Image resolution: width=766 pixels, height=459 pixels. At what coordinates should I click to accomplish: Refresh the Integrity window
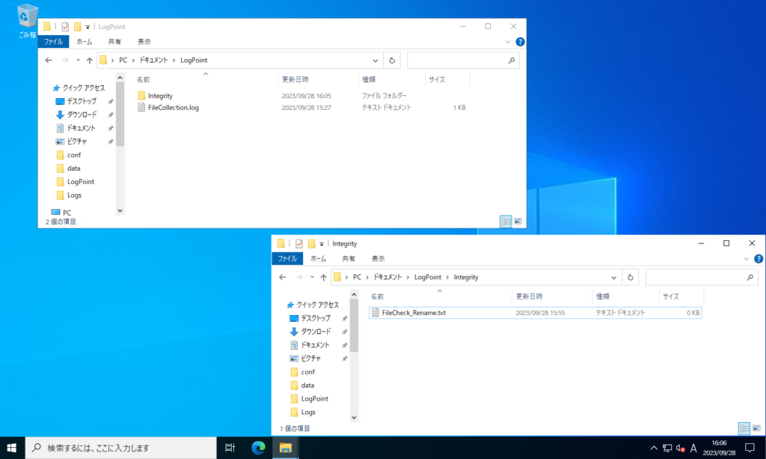tap(630, 278)
